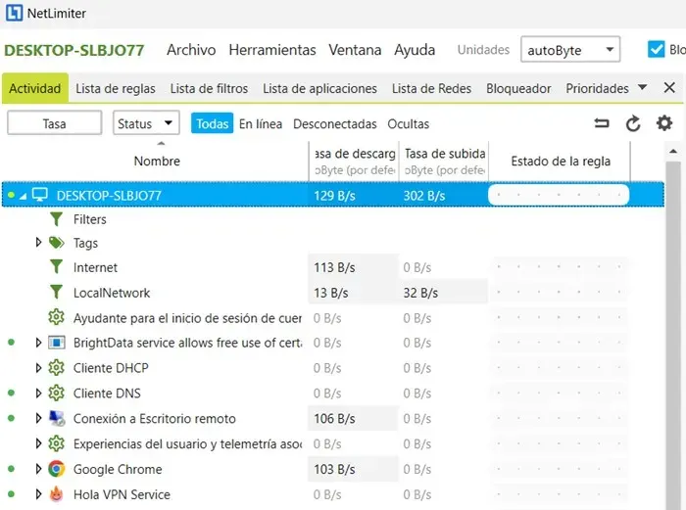Show more tabs with the arrow after Prioridades
The height and width of the screenshot is (510, 686).
click(x=642, y=87)
